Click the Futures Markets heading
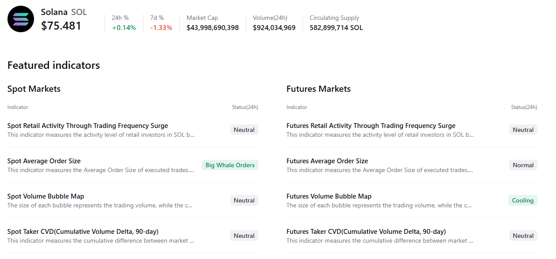 318,89
